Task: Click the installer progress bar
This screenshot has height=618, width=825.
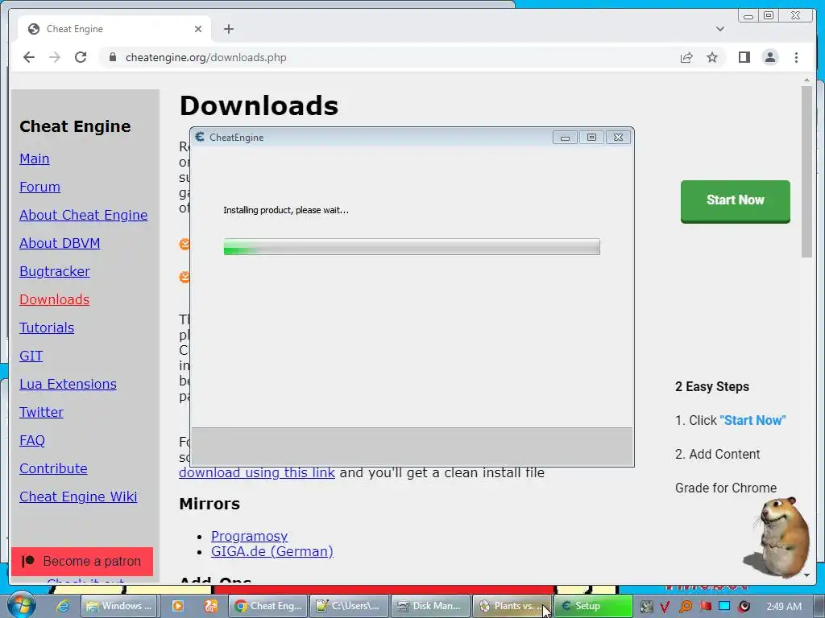Action: pos(412,246)
